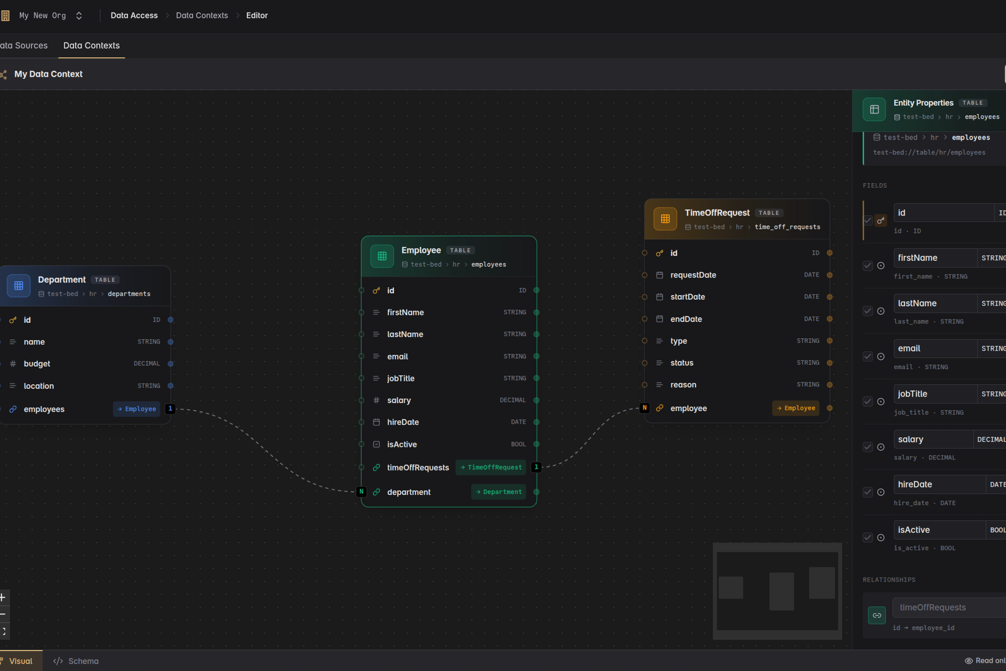The image size is (1006, 671).
Task: Click the location row in Department table
Action: click(x=85, y=386)
